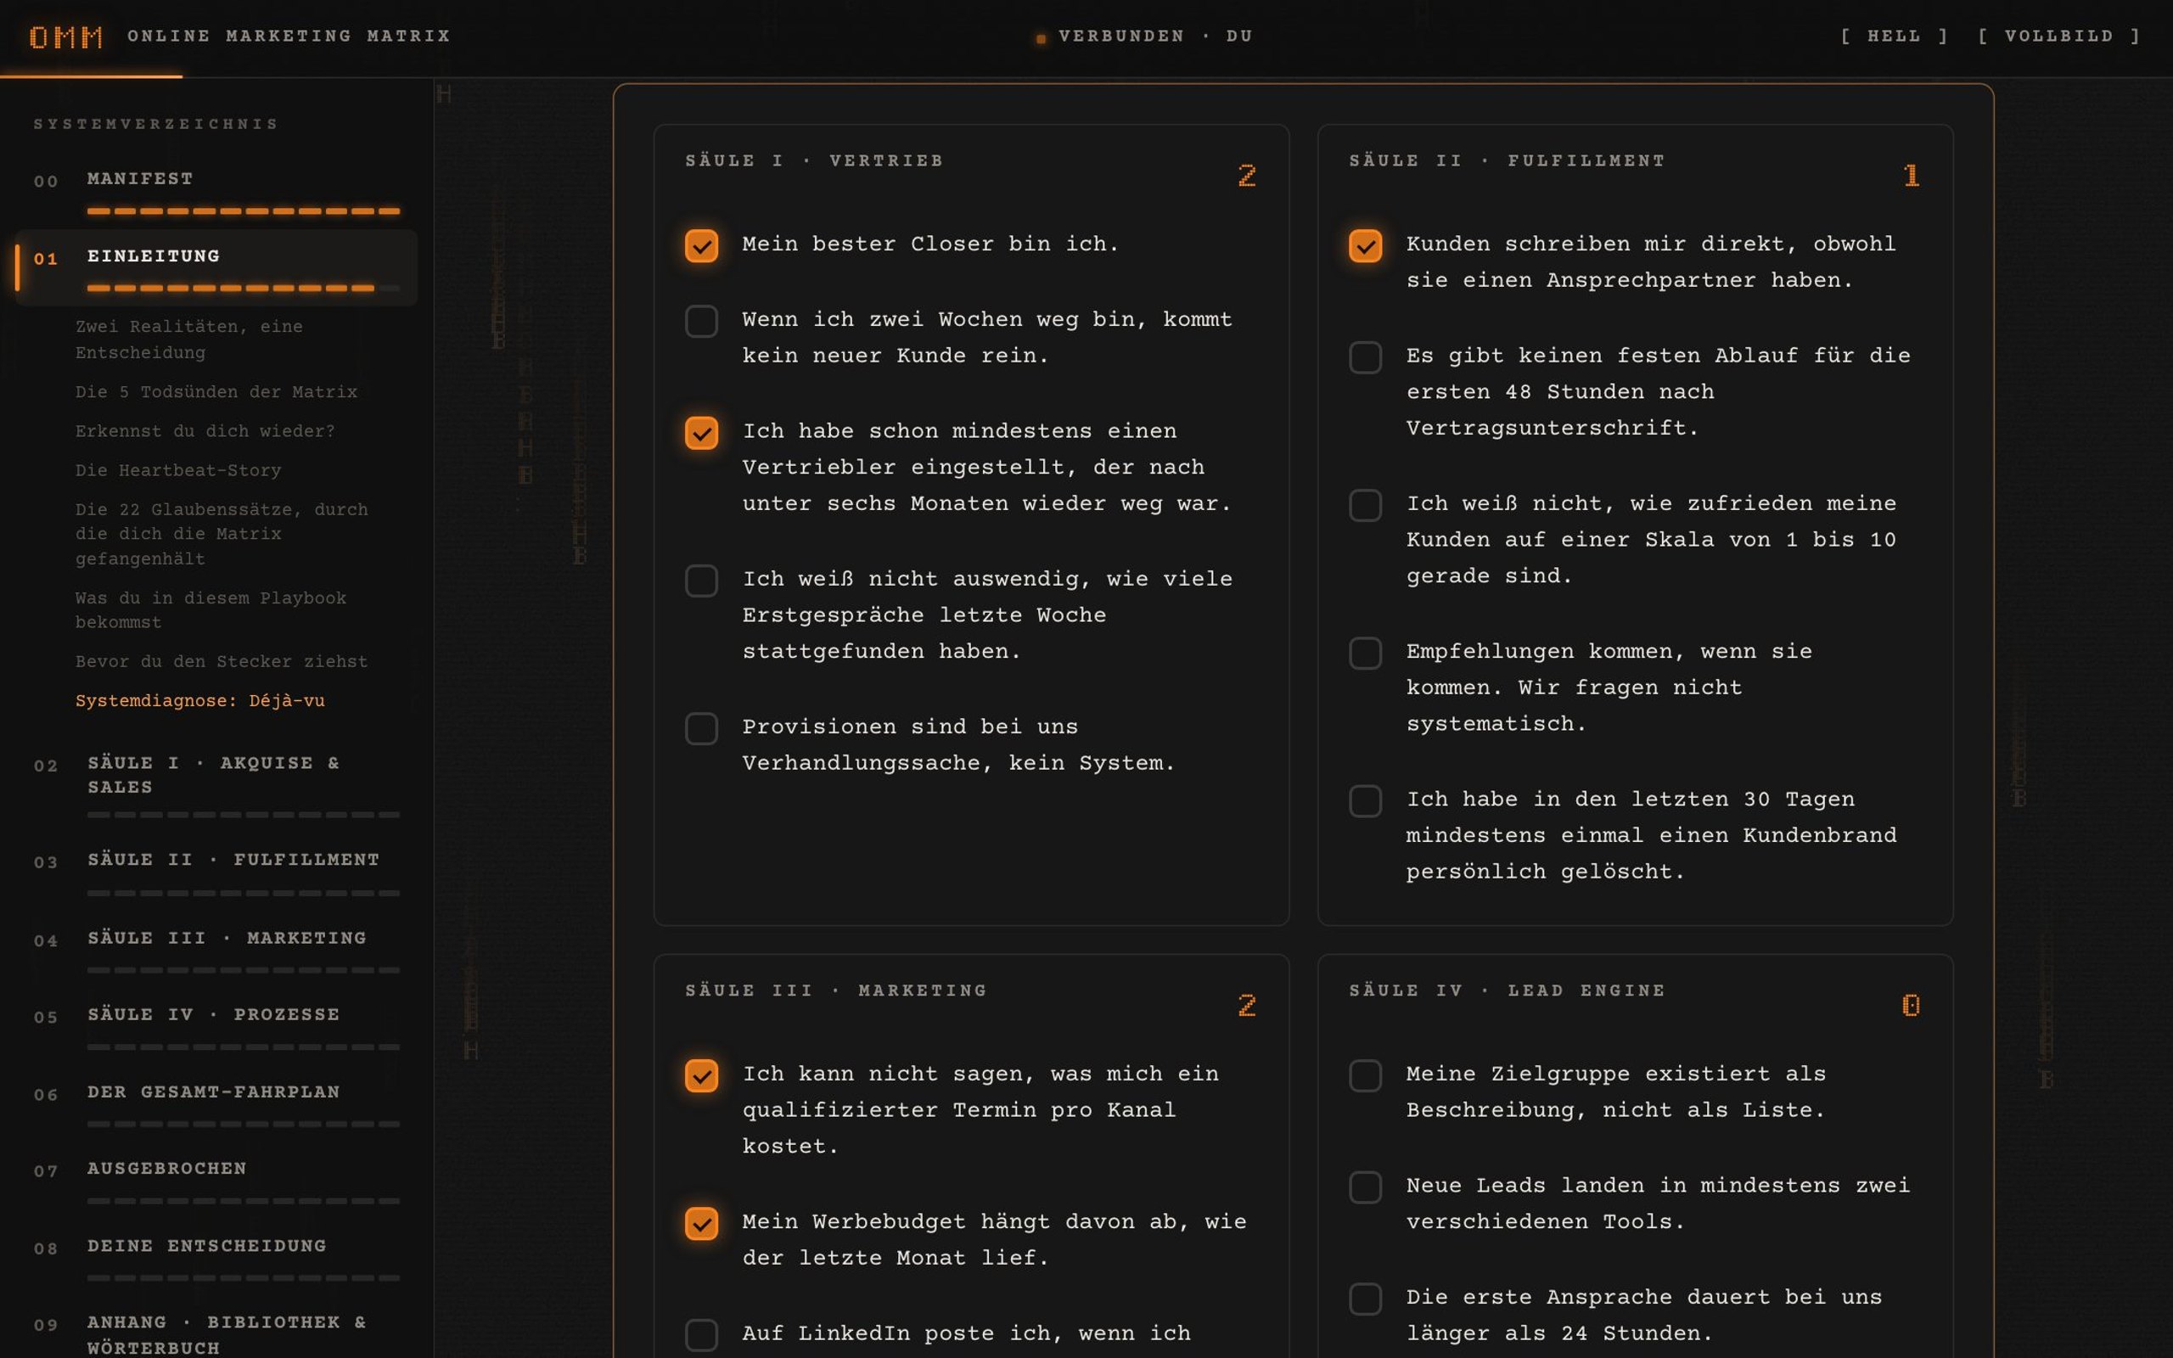
Task: Open sidebar chapter 04 SÄULE III · MARKETING
Action: [216, 950]
